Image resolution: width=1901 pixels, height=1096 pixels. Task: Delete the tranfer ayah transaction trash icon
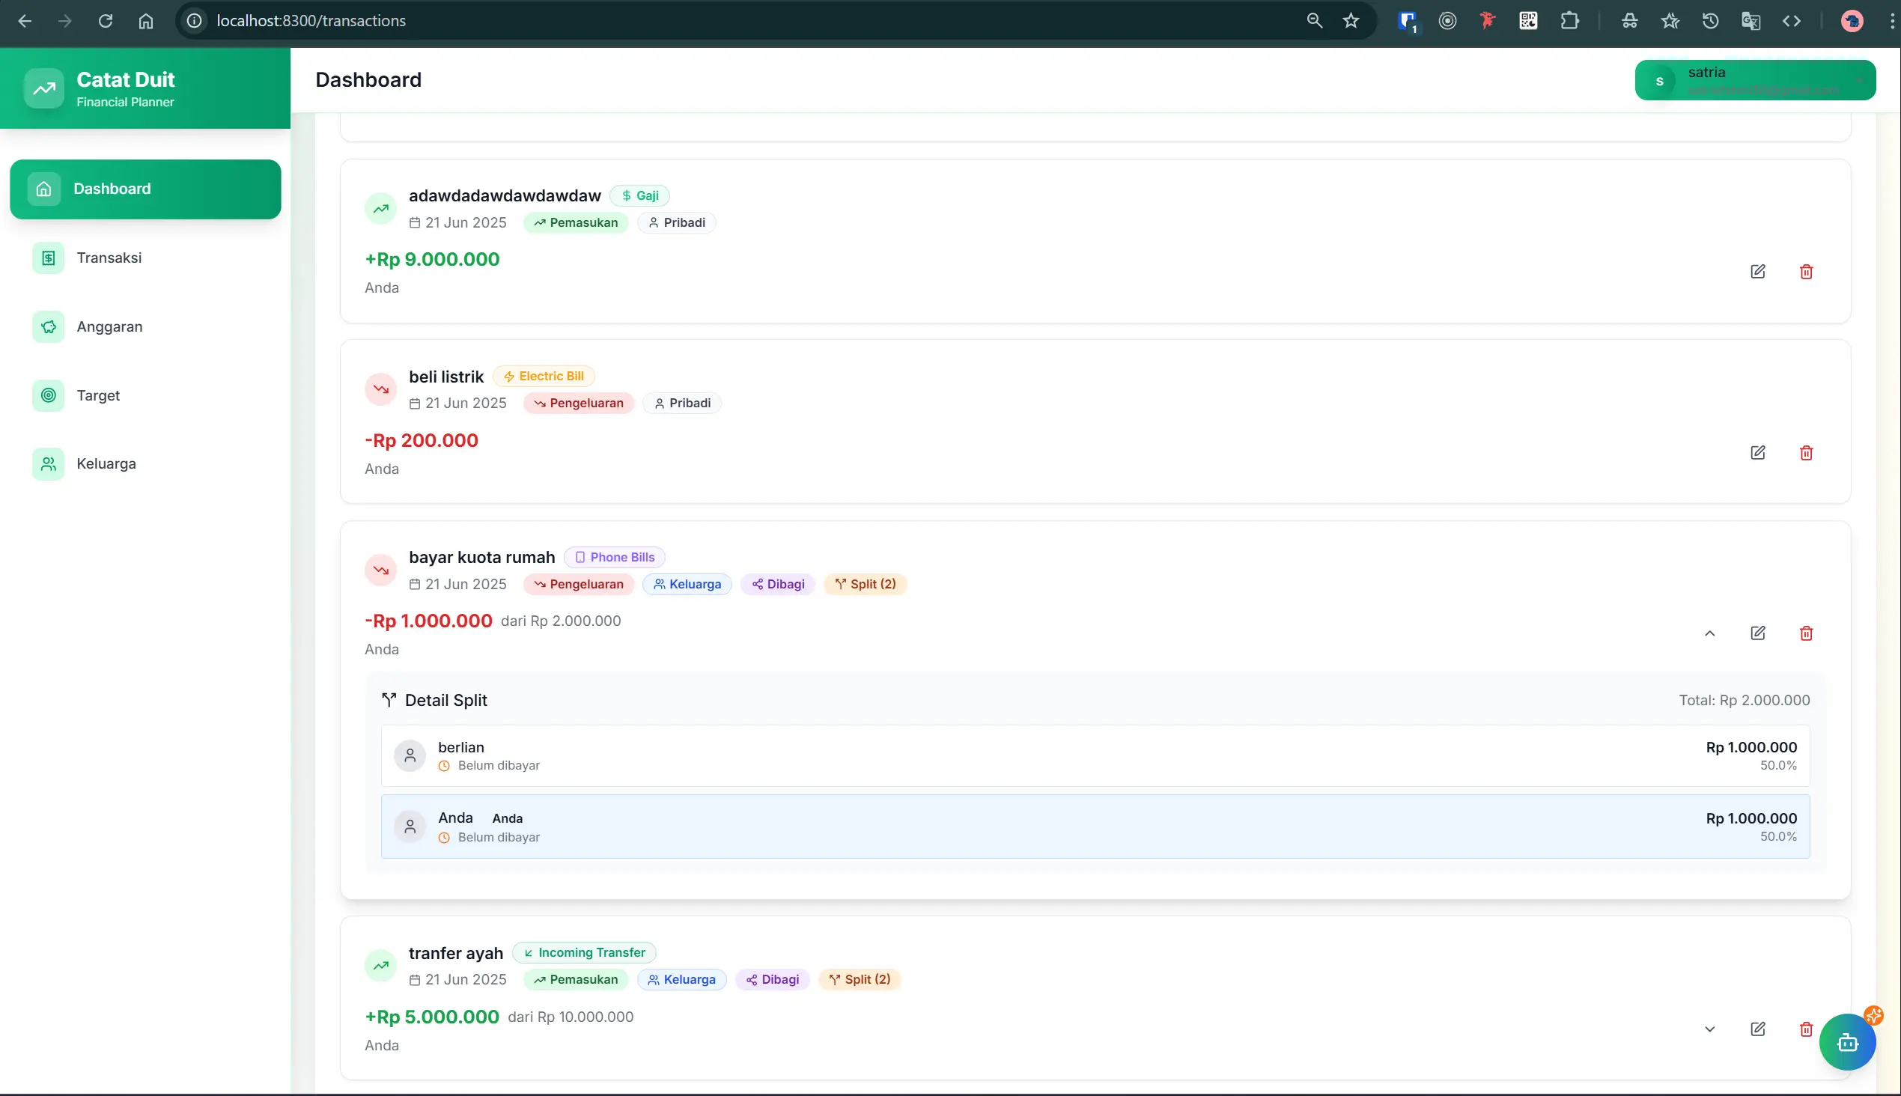coord(1806,1029)
